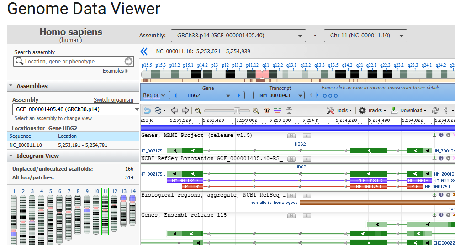Open the sidebar assembly GCF_000001405.40 dropdown
455x245 pixels.
coord(76,109)
